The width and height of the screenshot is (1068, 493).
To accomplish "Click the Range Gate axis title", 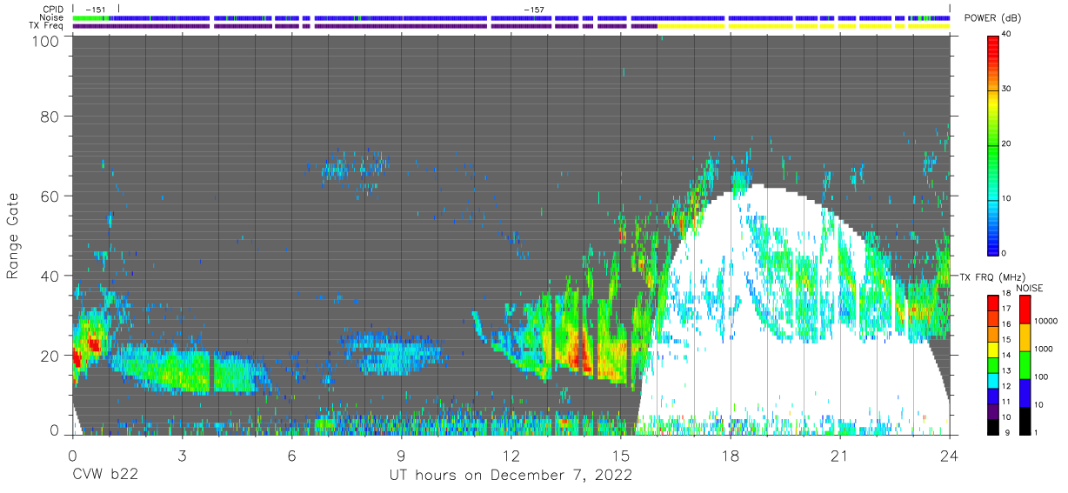I will click(14, 236).
